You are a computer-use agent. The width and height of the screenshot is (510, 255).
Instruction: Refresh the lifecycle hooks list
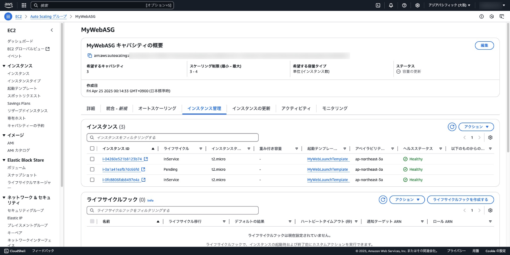[x=383, y=200]
